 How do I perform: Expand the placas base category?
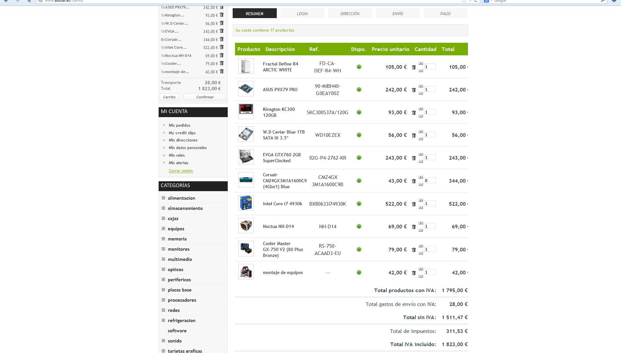click(x=163, y=290)
